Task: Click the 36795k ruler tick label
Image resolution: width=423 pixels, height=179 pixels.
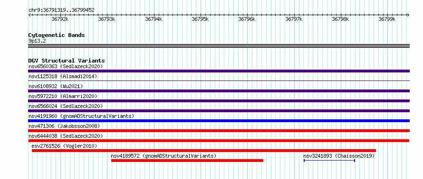Action: 200,19
